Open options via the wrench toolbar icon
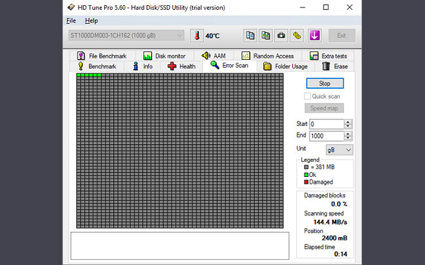The height and width of the screenshot is (265, 425). click(297, 35)
